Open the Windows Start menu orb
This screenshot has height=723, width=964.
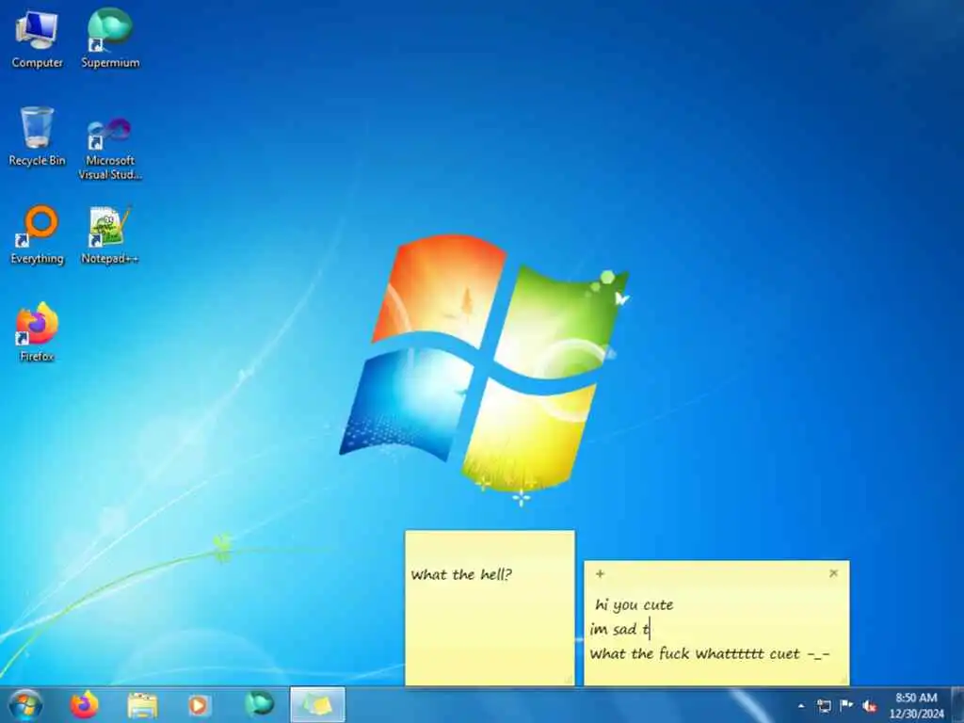(x=25, y=704)
